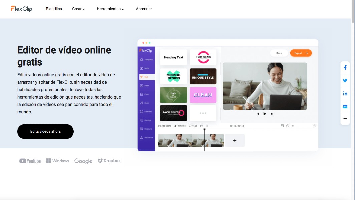Skip to next scene in player
Image resolution: width=355 pixels, height=200 pixels.
point(272,114)
